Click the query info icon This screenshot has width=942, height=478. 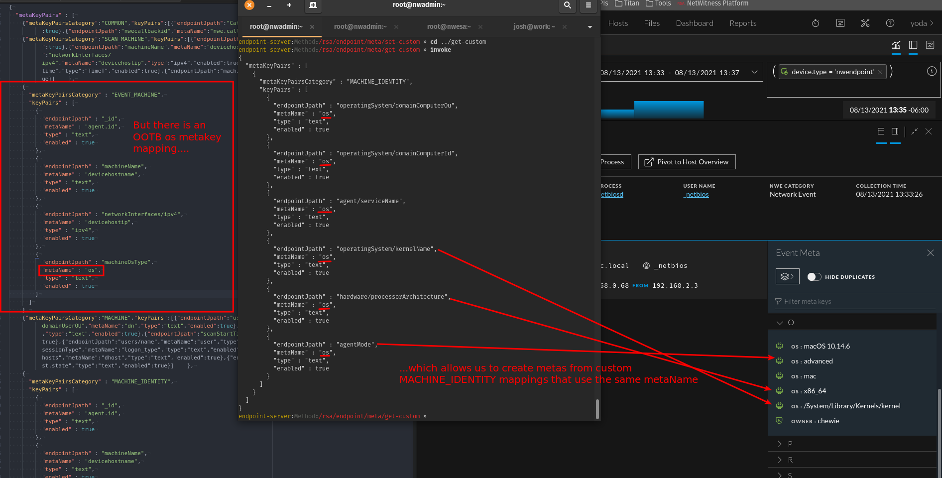[x=932, y=71]
